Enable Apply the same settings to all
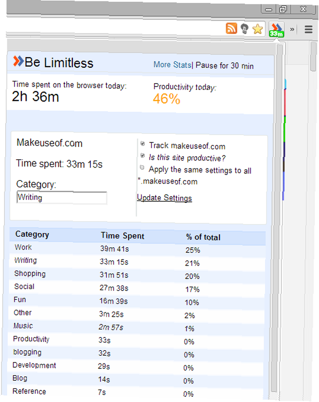The width and height of the screenshot is (319, 402). (x=142, y=167)
